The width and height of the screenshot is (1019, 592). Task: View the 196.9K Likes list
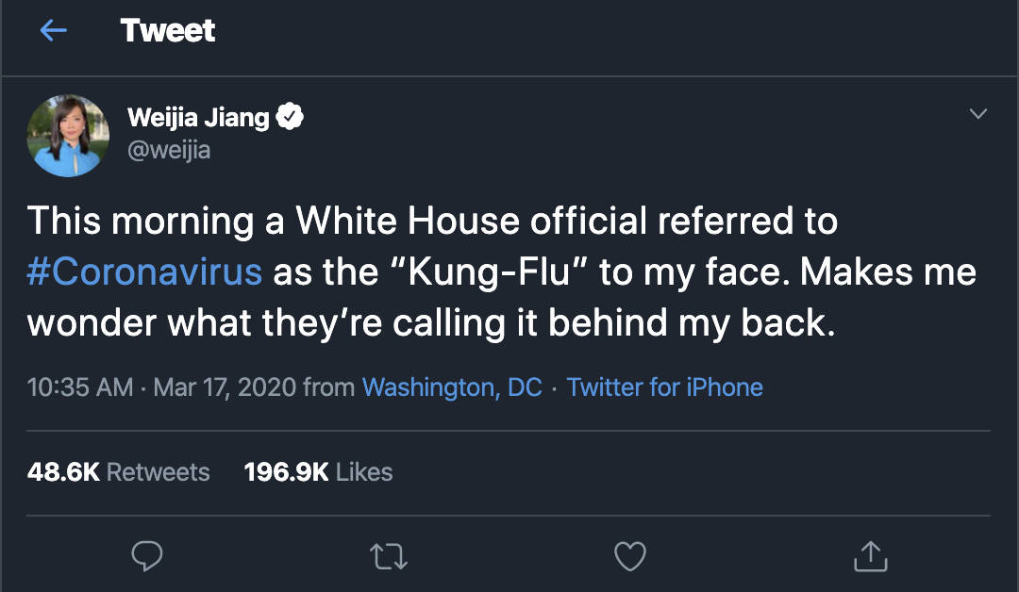tap(318, 471)
